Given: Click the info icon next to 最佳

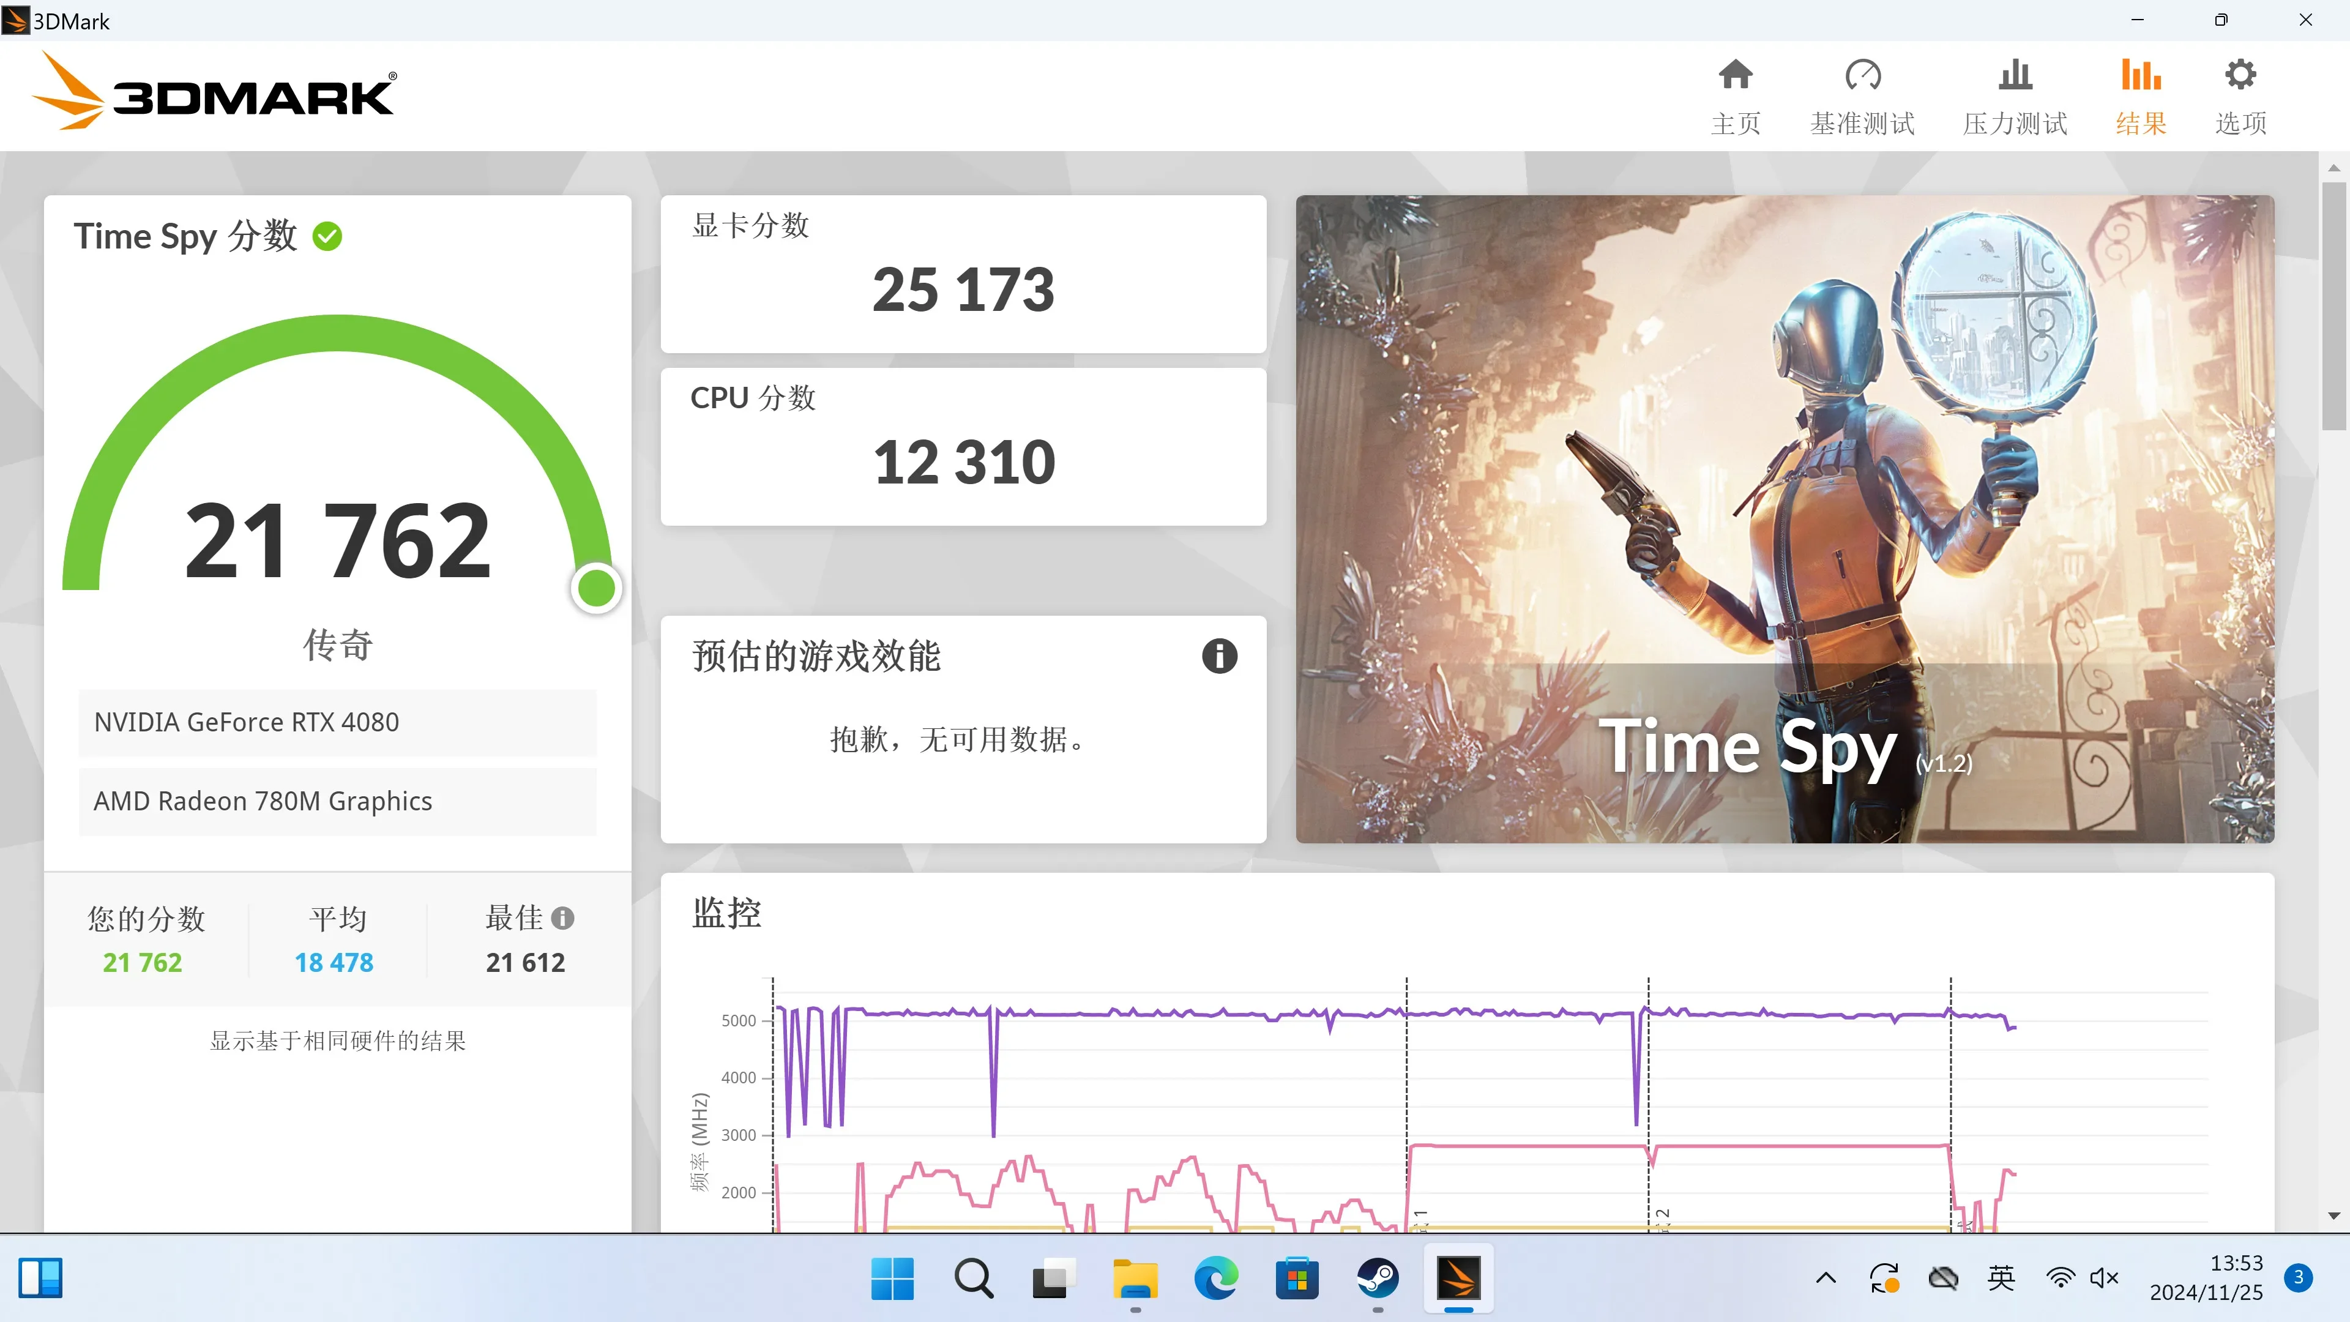Looking at the screenshot, I should [x=563, y=918].
